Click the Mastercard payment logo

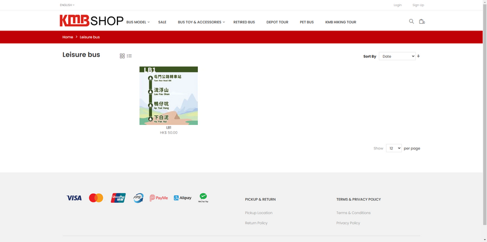click(x=96, y=198)
